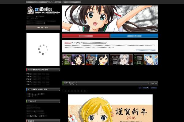Click the 2016年1月1日 date heading
The width and height of the screenshot is (184, 122).
click(x=71, y=83)
